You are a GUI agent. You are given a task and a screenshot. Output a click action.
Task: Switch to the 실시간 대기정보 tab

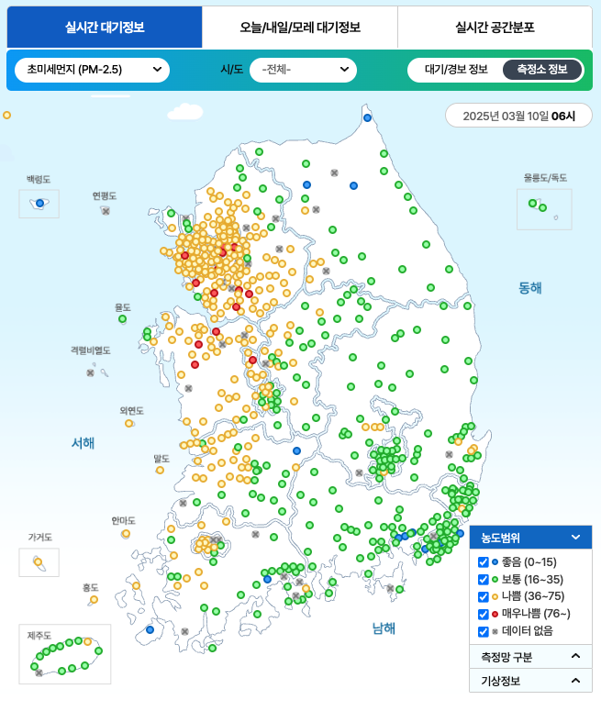pos(105,28)
